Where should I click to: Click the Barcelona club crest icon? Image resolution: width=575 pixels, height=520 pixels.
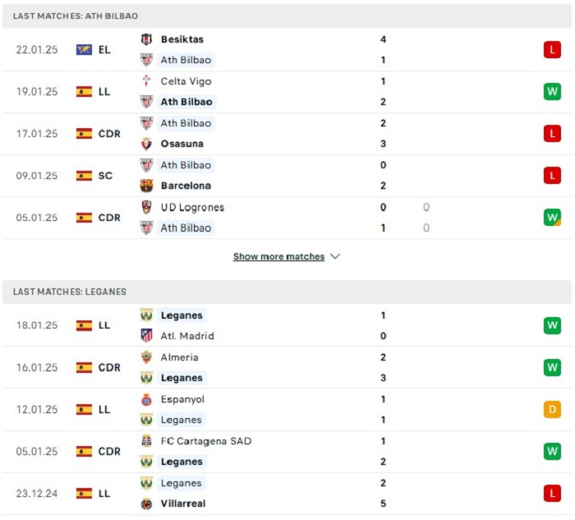click(x=146, y=186)
